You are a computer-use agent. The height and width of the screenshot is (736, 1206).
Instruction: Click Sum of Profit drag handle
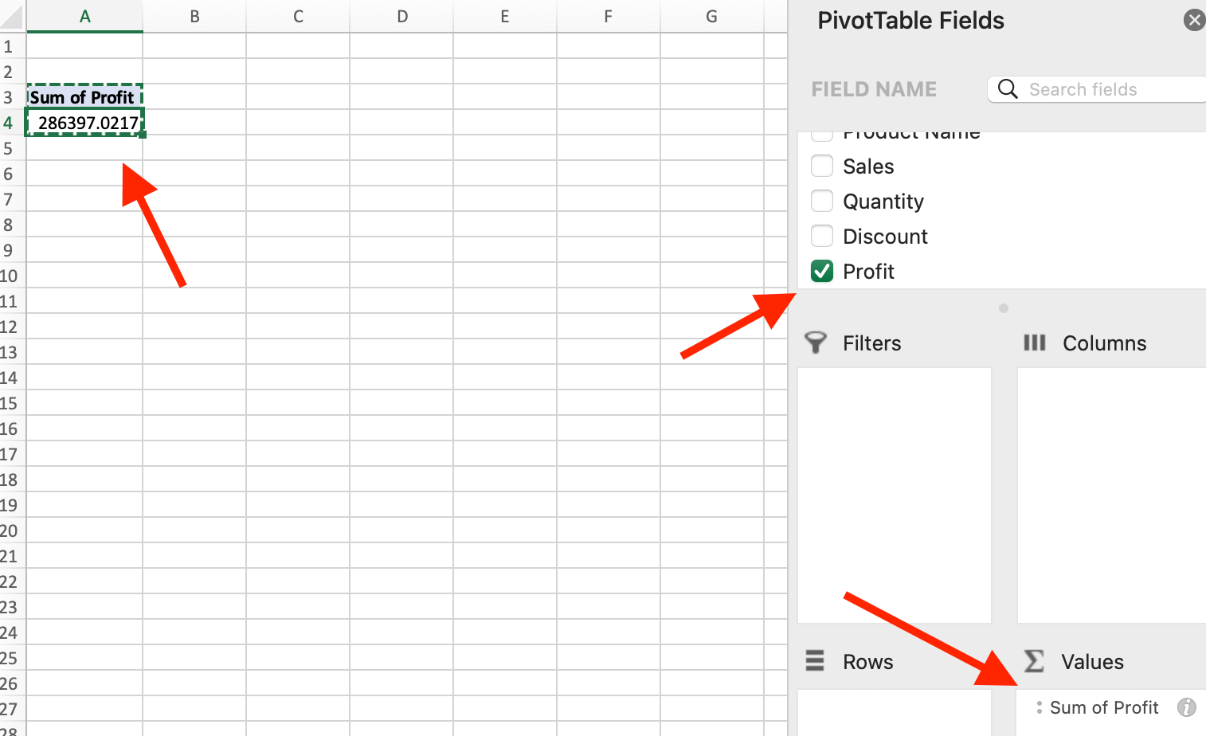[1039, 707]
